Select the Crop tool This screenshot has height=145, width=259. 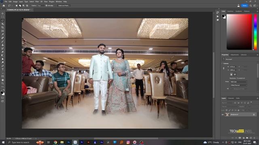coord(2,27)
